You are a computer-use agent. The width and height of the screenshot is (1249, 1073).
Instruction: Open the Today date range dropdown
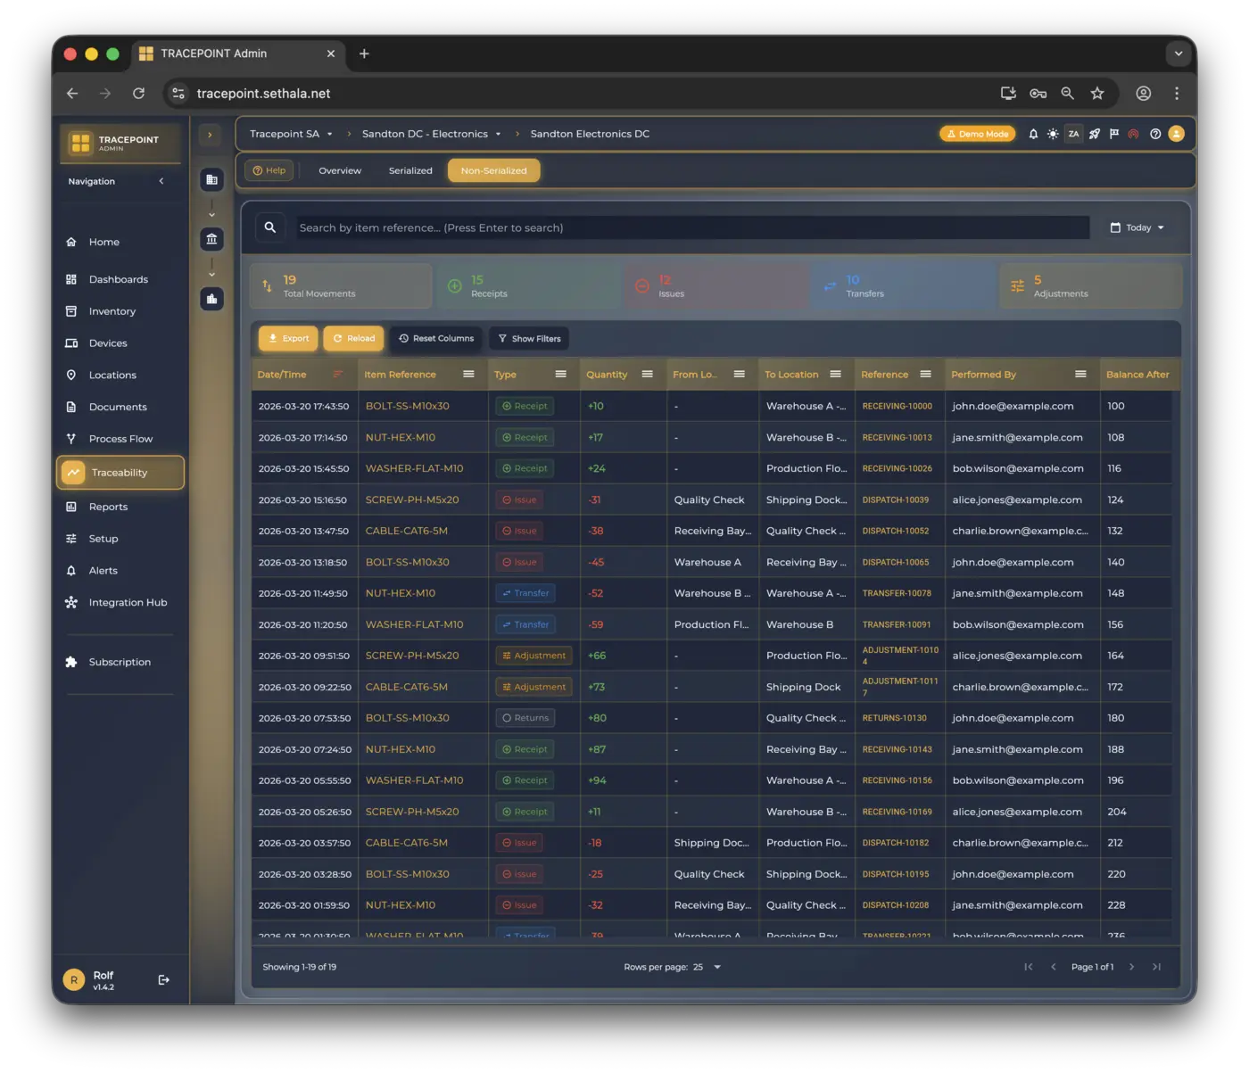click(x=1137, y=227)
